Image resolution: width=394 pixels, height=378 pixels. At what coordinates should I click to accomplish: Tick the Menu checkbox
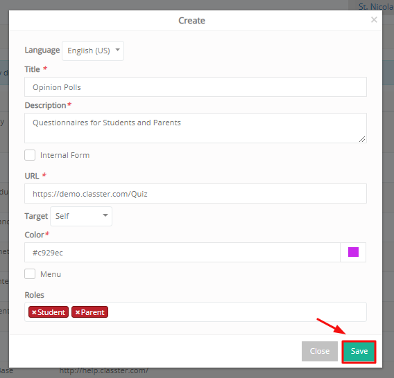pyautogui.click(x=30, y=274)
